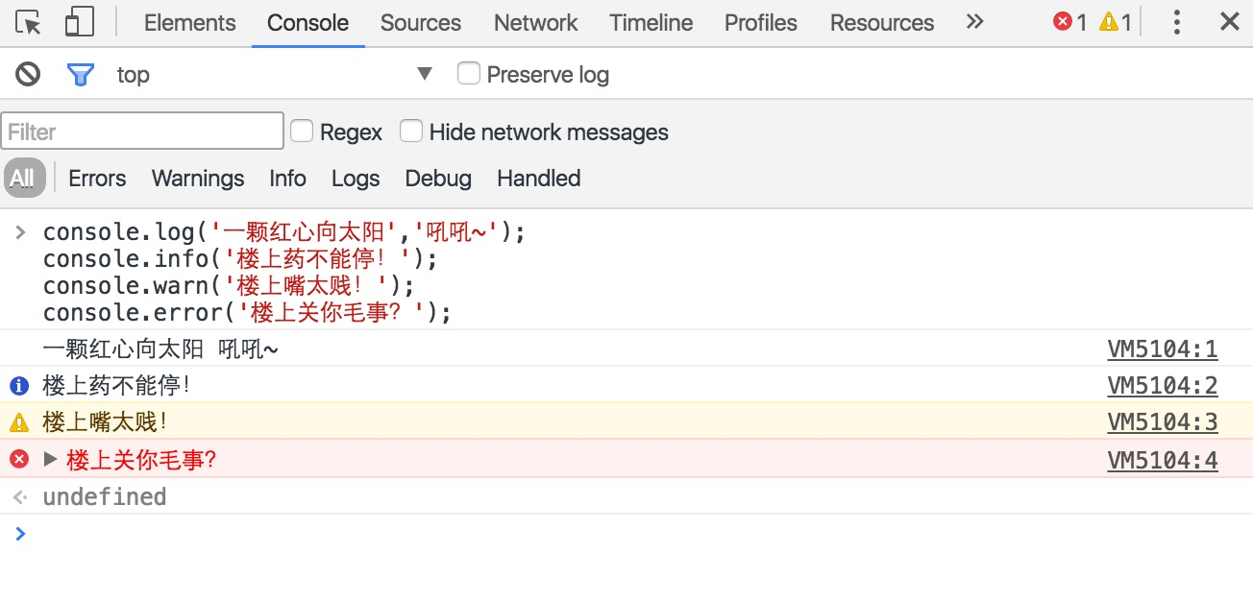Open the Sources tab
The image size is (1253, 601).
pos(420,23)
